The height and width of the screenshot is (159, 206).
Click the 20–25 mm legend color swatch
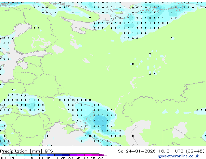[x=58, y=155]
